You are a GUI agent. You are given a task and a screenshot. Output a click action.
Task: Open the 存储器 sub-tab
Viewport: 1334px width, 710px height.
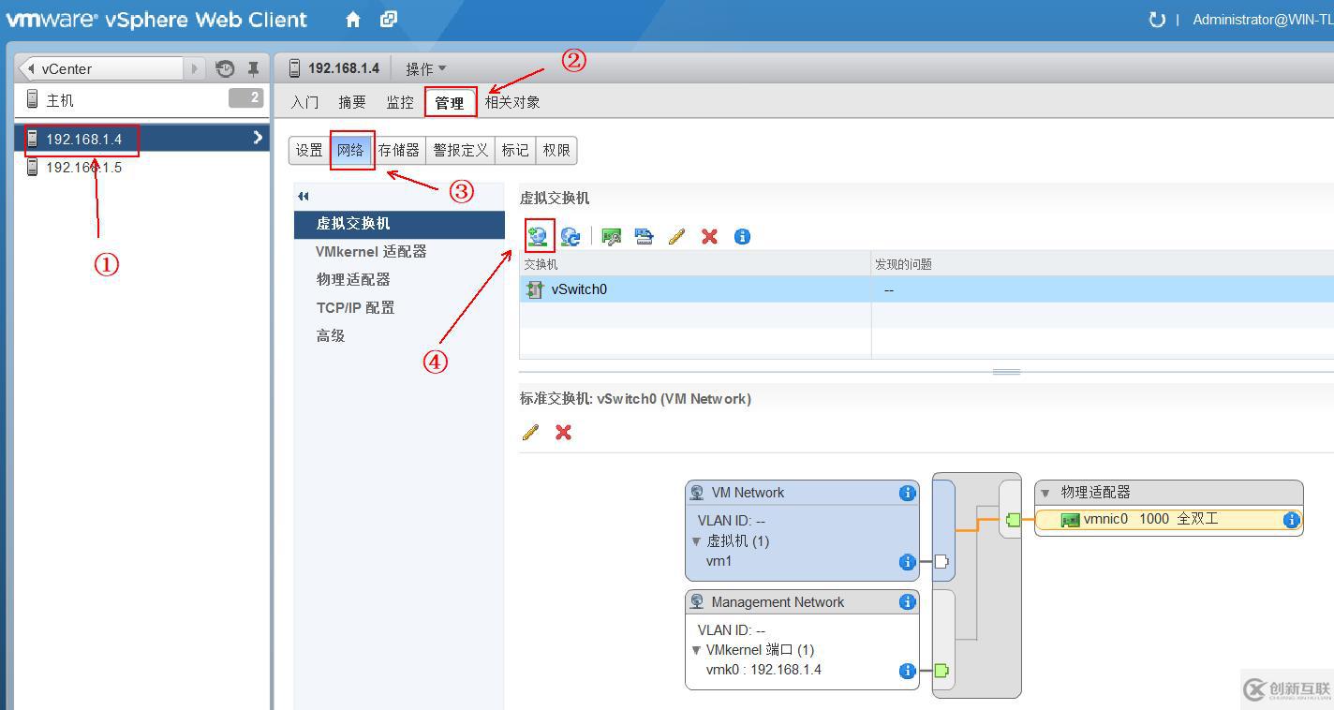pos(398,150)
